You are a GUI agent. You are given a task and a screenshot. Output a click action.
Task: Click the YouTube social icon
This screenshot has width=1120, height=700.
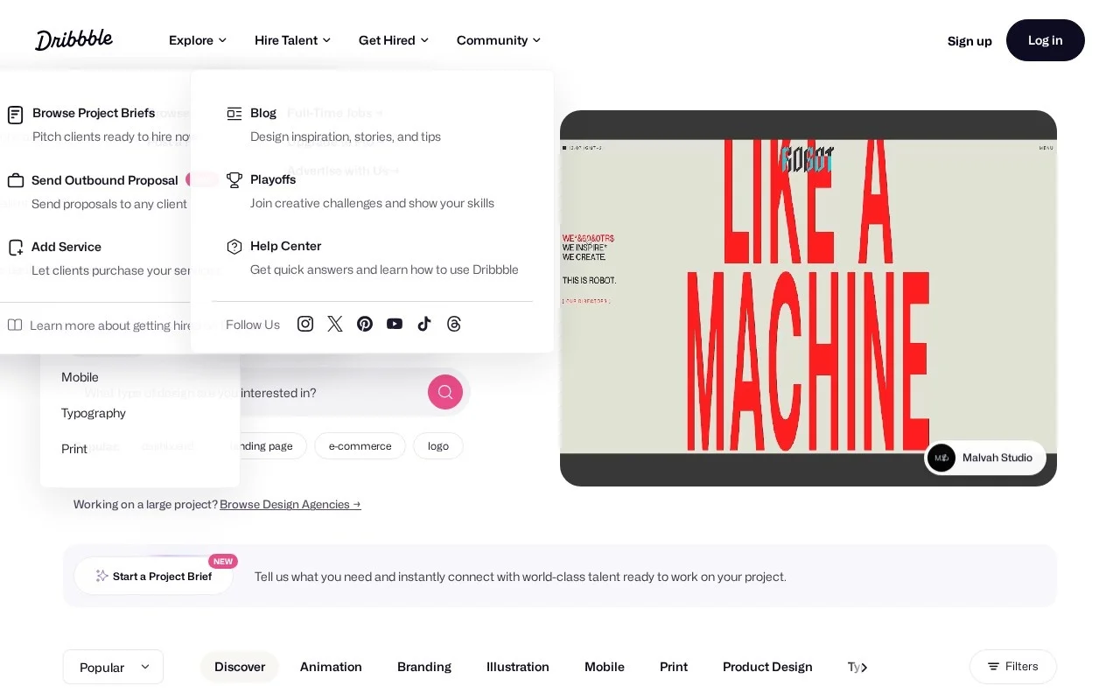click(x=395, y=324)
